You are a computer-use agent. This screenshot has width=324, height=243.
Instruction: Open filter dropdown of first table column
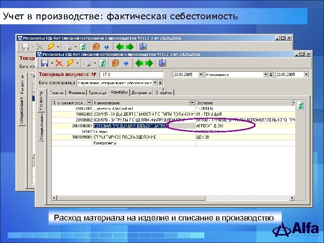coord(90,103)
